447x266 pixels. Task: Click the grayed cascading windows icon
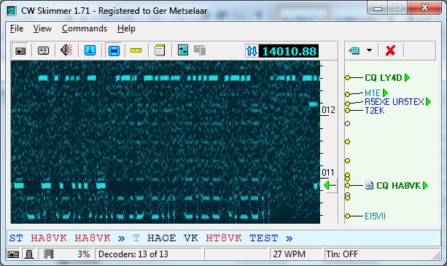click(x=200, y=50)
